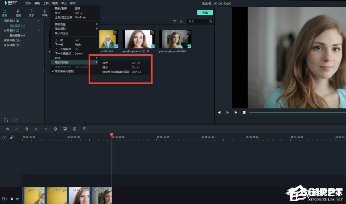Click the add new folder icon

pos(6,120)
